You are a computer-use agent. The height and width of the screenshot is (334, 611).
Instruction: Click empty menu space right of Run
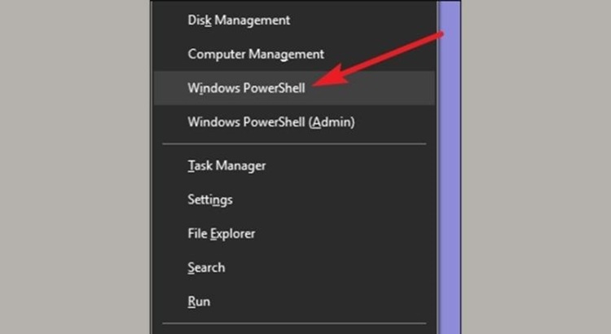tap(342, 301)
